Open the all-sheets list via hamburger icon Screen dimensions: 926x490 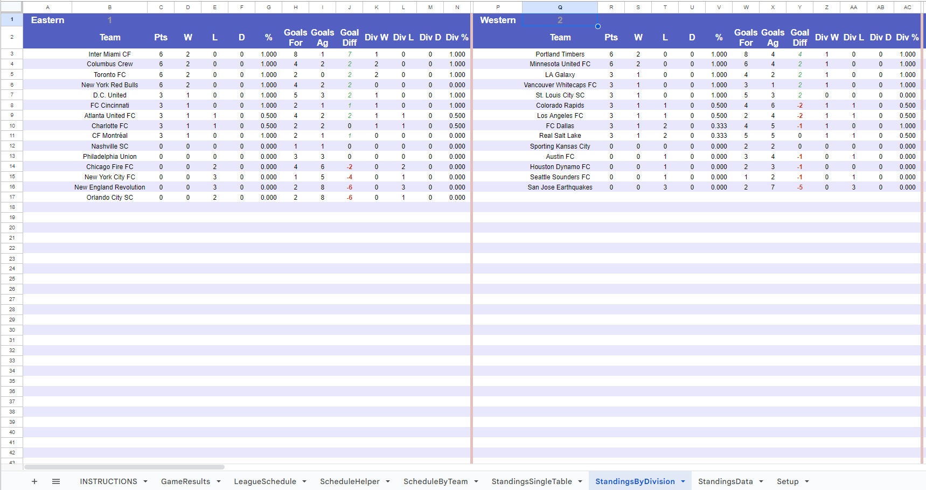(x=55, y=481)
